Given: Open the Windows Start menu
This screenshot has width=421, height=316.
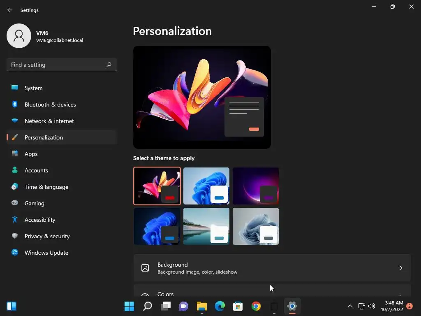Looking at the screenshot, I should 129,306.
